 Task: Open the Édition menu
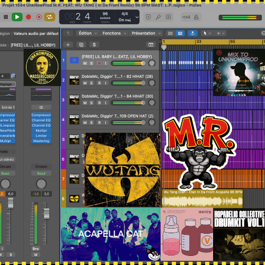[87, 33]
